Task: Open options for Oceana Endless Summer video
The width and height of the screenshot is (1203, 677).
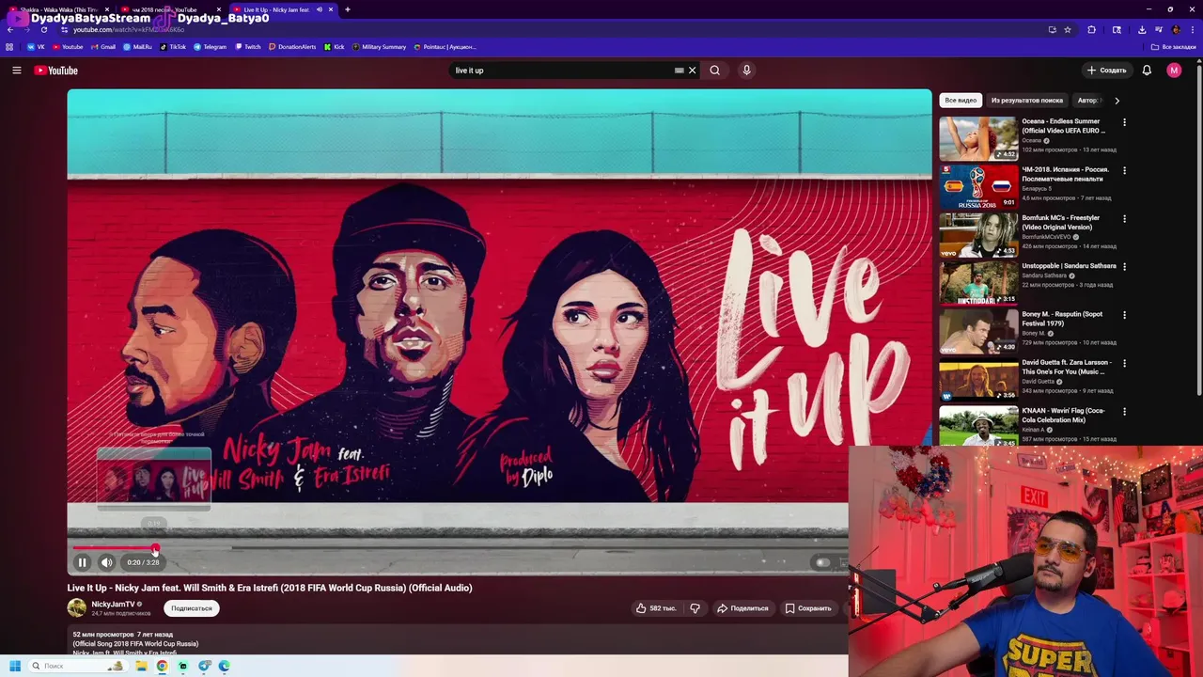Action: pyautogui.click(x=1124, y=122)
